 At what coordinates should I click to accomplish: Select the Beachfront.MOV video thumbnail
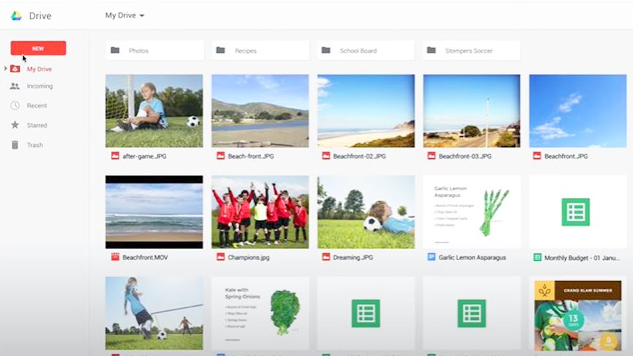[154, 212]
